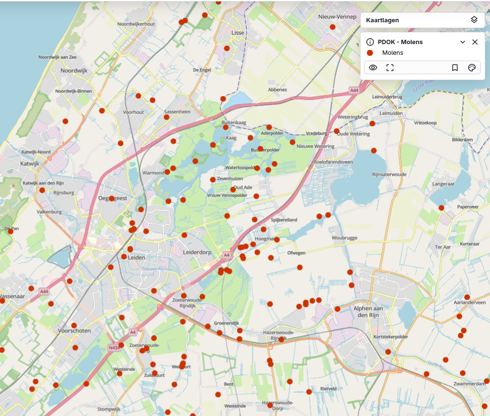Viewport: 490px width, 416px height.
Task: Select the Molens legend label text
Action: (392, 53)
